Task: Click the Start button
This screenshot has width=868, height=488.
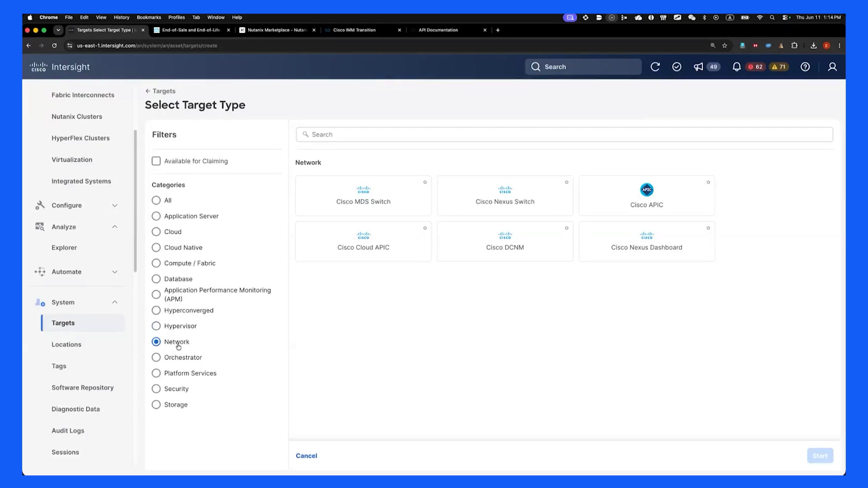Action: pos(820,455)
